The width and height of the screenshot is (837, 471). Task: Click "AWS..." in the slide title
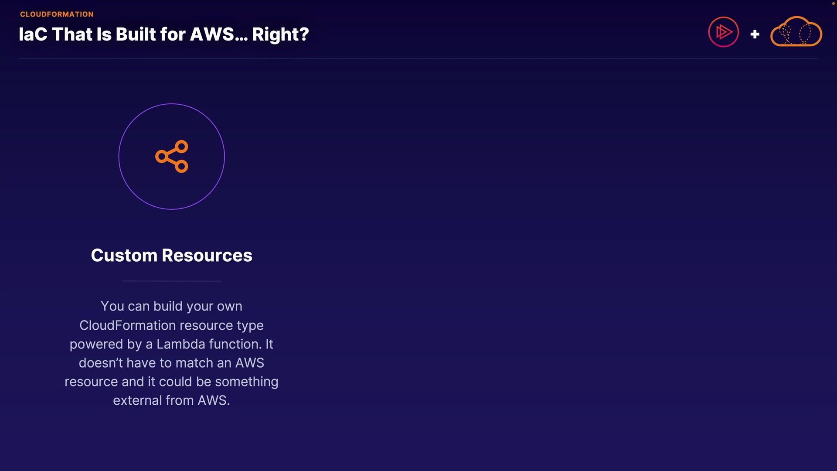pyautogui.click(x=219, y=34)
